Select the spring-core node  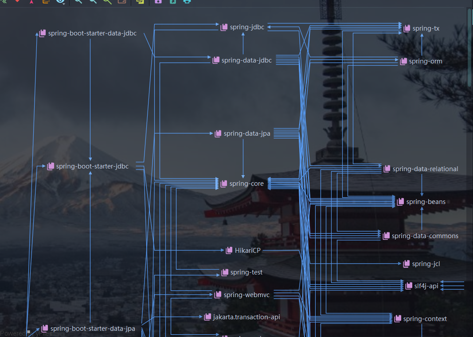pos(242,184)
